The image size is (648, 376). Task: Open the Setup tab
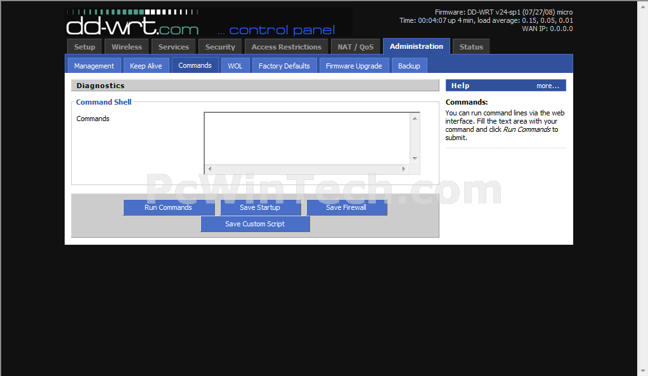(x=84, y=47)
